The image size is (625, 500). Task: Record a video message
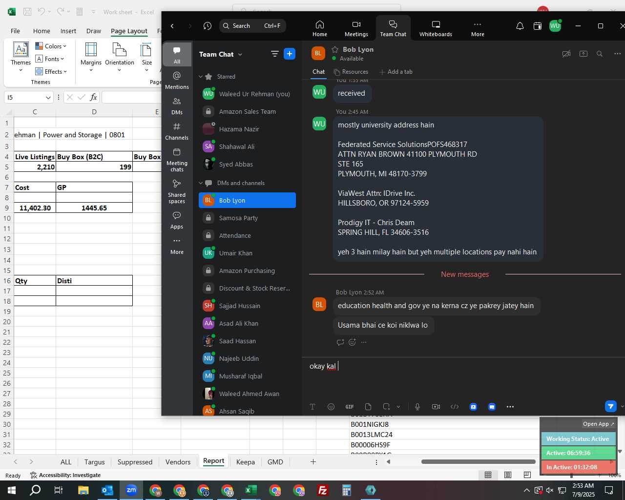(x=436, y=407)
